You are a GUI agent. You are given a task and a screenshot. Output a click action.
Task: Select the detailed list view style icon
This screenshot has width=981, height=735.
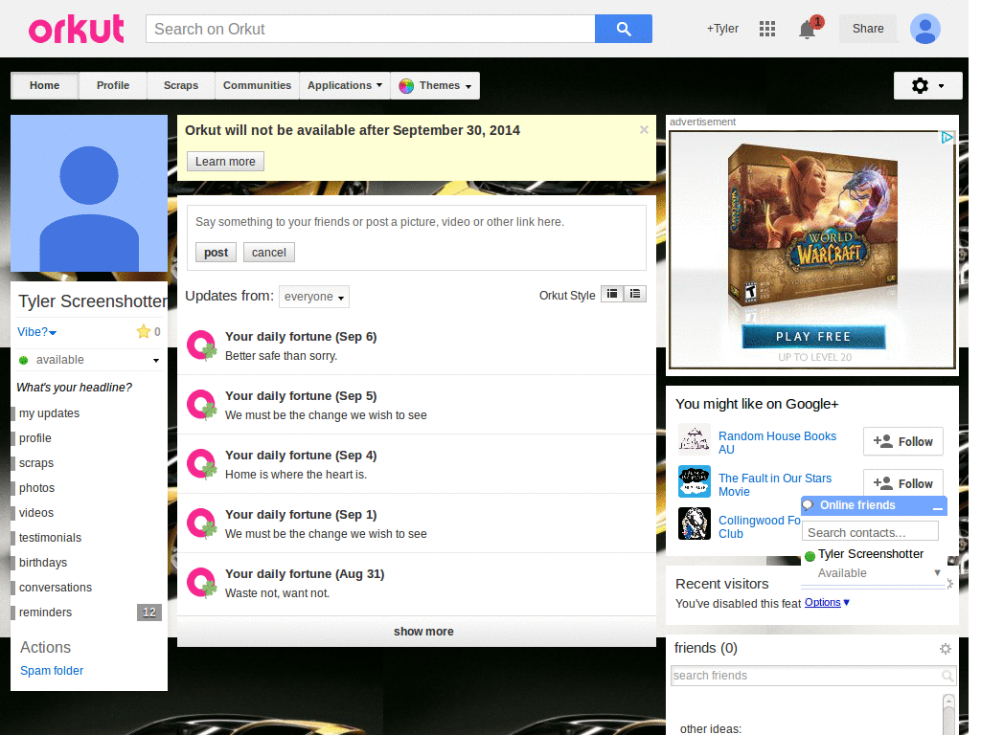point(635,294)
